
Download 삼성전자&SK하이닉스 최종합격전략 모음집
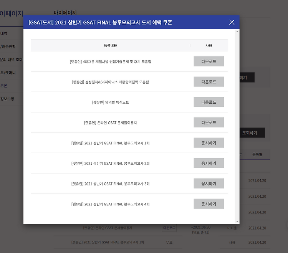point(209,82)
